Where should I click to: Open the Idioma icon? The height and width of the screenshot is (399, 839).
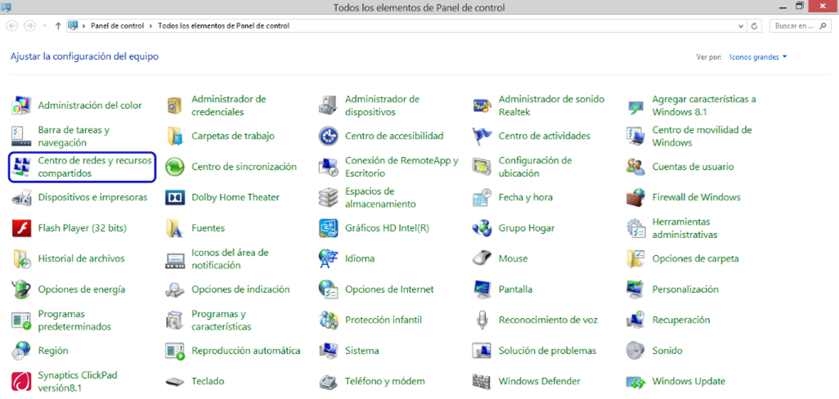coord(328,259)
